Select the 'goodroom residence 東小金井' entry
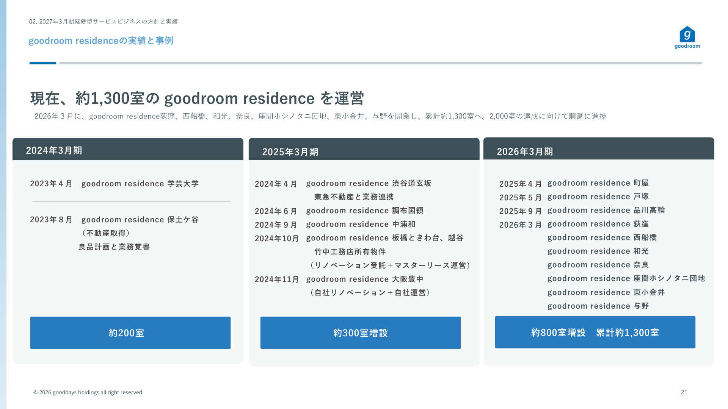This screenshot has width=728, height=409. pyautogui.click(x=606, y=292)
